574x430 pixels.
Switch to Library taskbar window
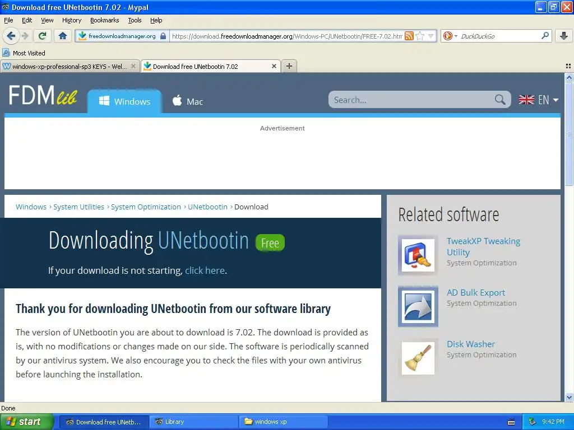click(194, 422)
